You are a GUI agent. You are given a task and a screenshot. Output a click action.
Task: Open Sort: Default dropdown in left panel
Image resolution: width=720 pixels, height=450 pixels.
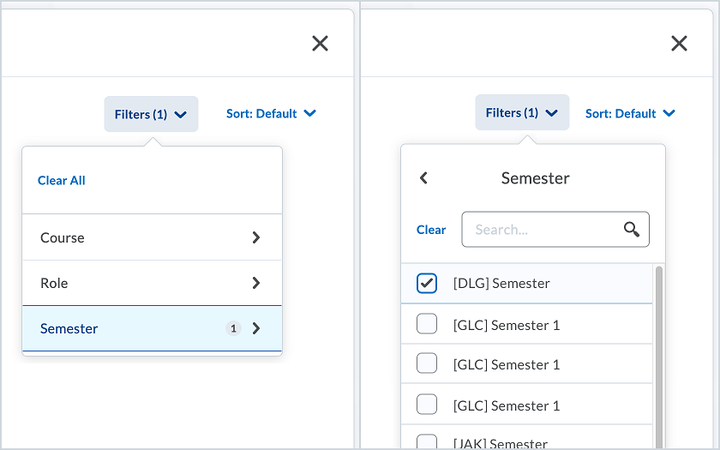pos(271,113)
